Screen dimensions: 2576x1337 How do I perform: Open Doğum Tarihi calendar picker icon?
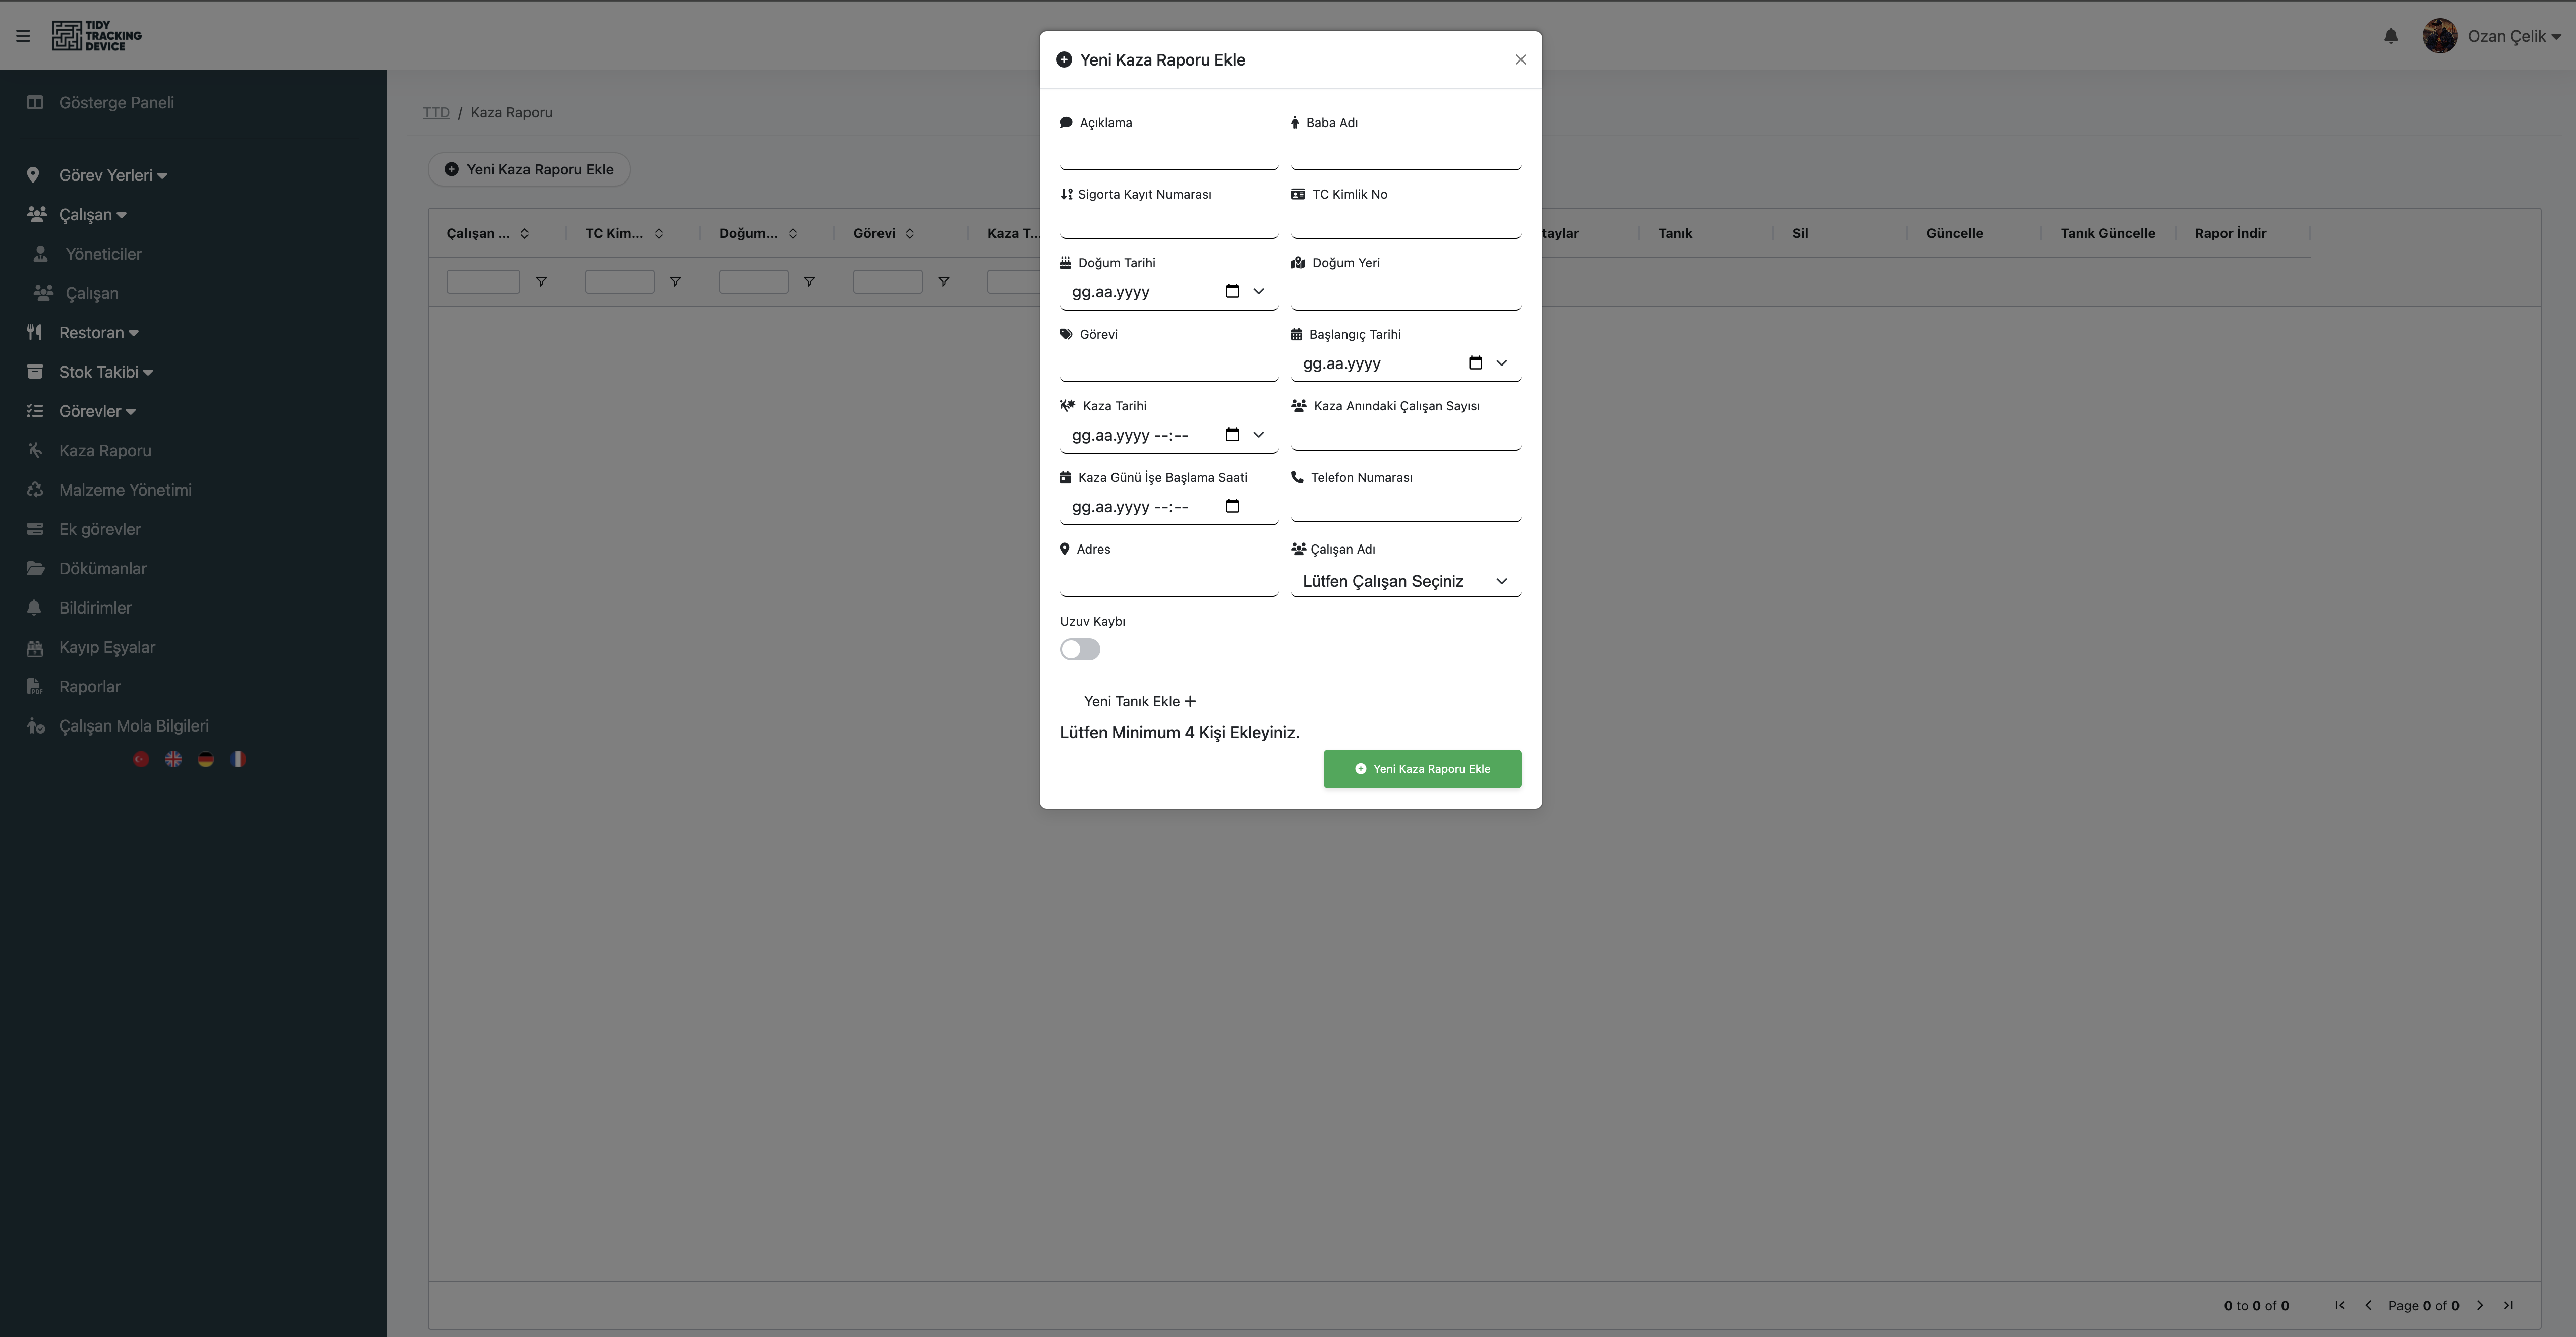click(x=1232, y=292)
